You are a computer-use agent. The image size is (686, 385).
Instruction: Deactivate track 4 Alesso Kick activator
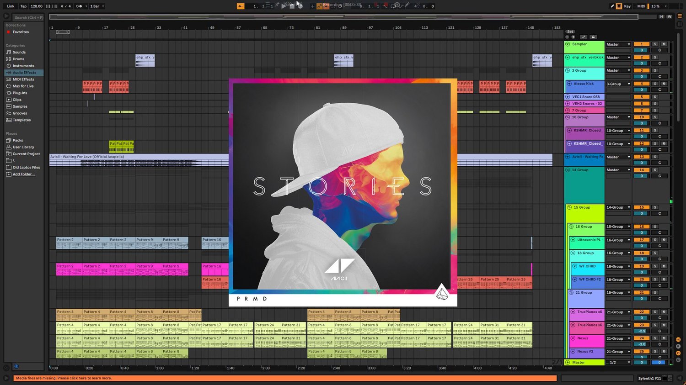(642, 84)
